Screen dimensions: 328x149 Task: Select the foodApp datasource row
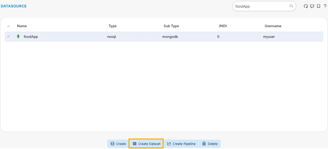pyautogui.click(x=102, y=36)
